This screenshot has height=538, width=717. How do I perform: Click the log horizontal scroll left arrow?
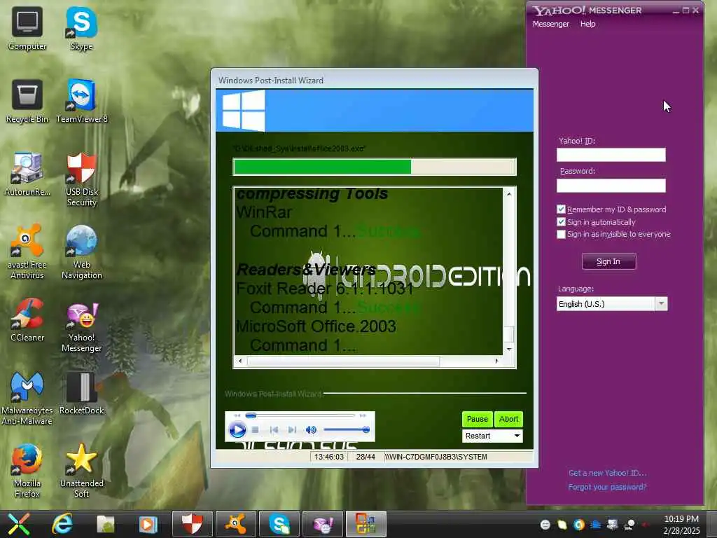click(x=241, y=361)
